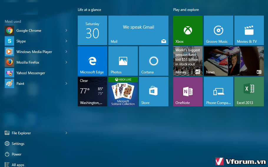Open the Movies & TV tile
This screenshot has height=167, width=268.
click(x=249, y=30)
